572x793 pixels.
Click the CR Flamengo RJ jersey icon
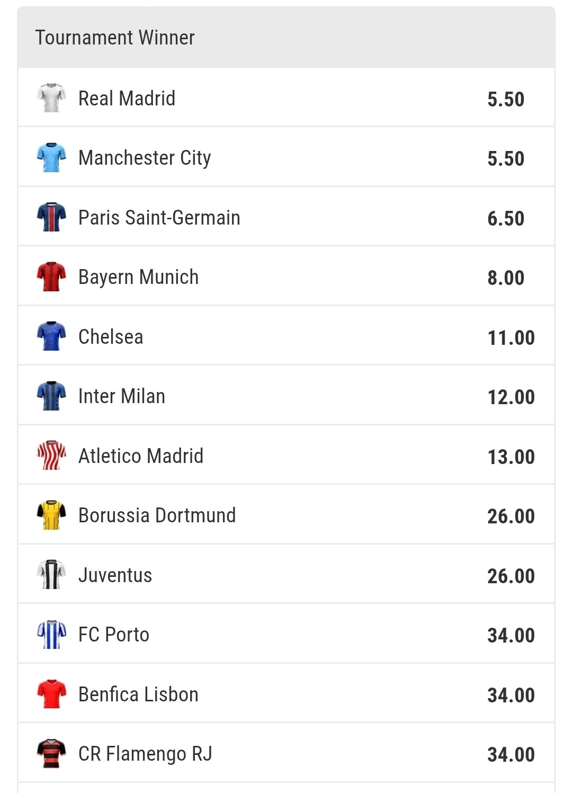click(51, 753)
